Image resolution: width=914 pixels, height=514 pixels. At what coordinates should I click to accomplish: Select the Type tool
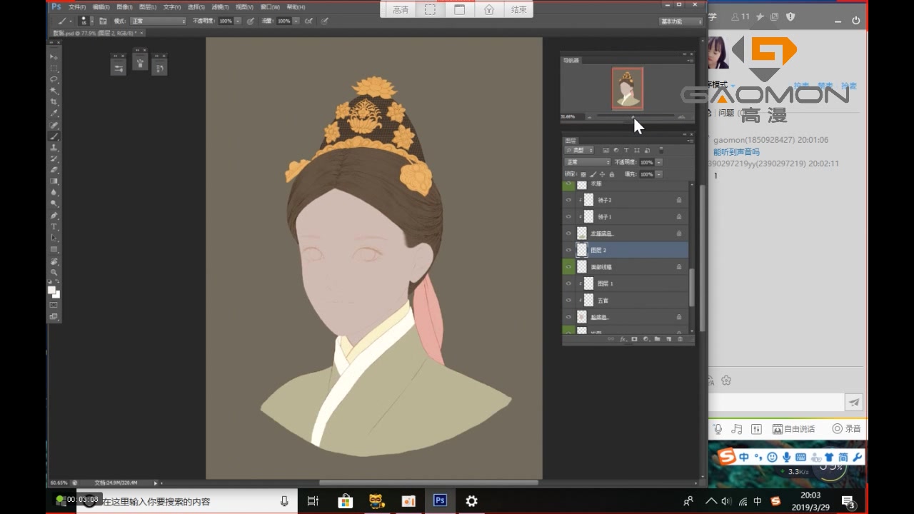coord(54,227)
